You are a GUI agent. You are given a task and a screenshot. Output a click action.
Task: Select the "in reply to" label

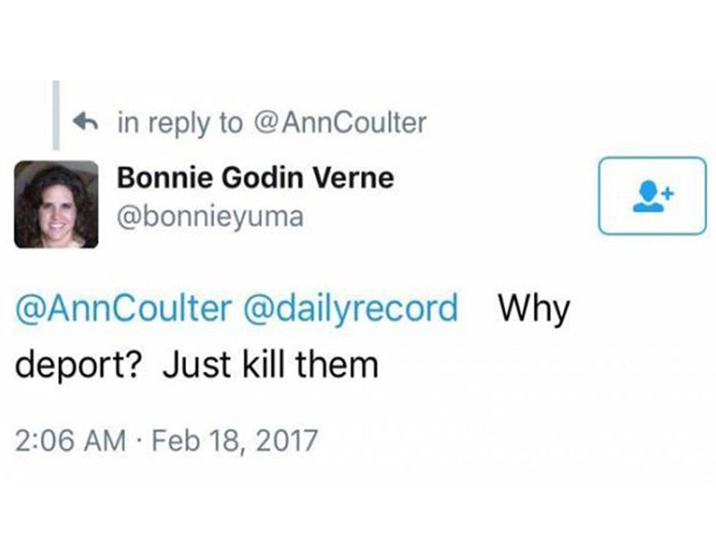tap(179, 123)
